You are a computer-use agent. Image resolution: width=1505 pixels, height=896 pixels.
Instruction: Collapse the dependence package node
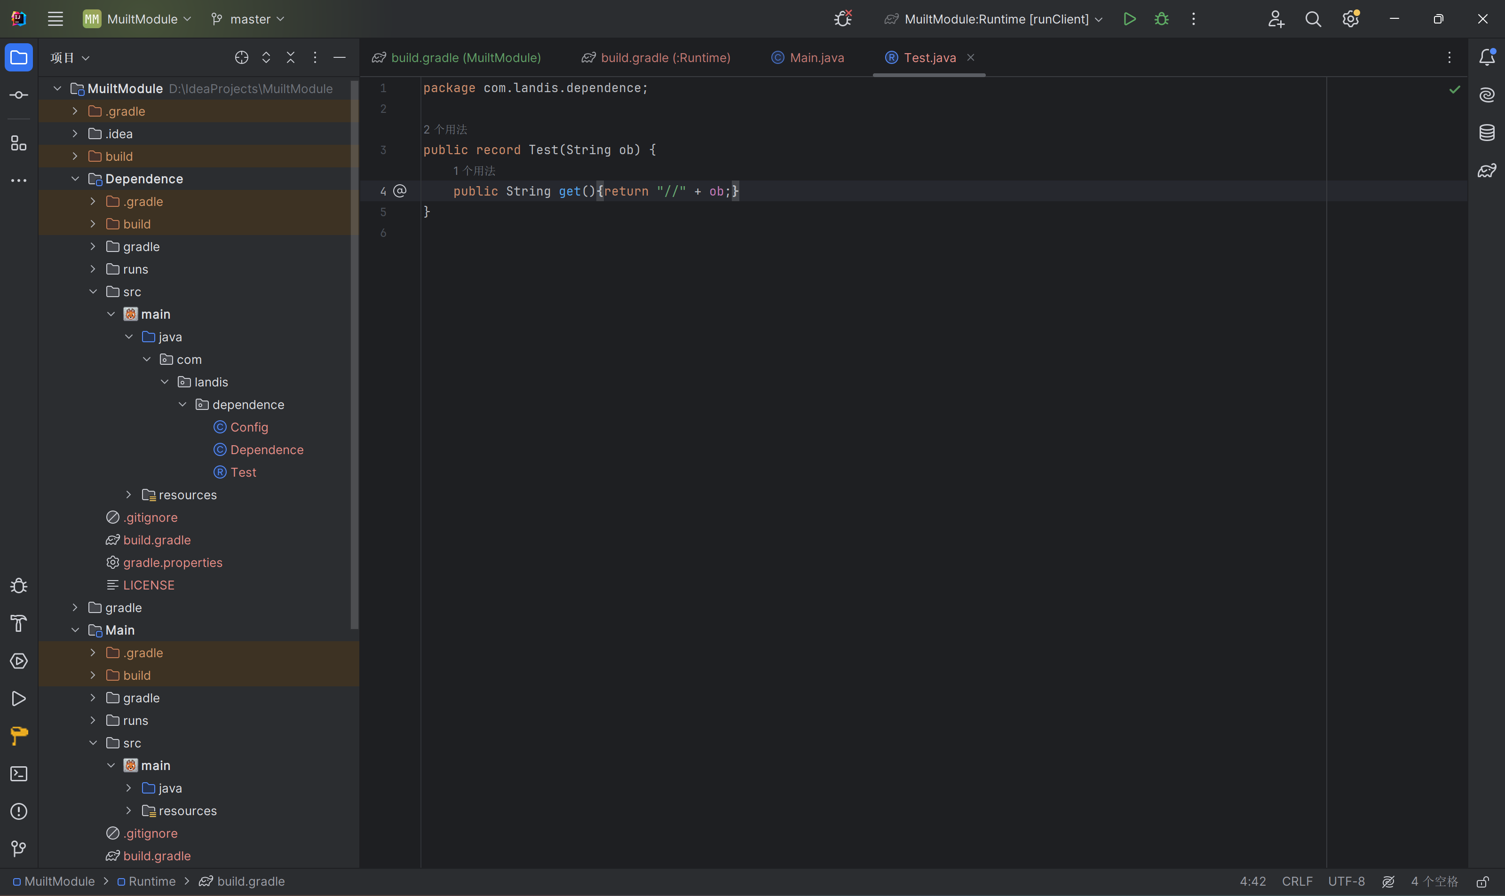(182, 405)
